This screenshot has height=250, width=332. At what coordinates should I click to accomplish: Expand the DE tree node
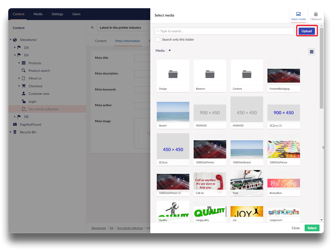(15, 117)
